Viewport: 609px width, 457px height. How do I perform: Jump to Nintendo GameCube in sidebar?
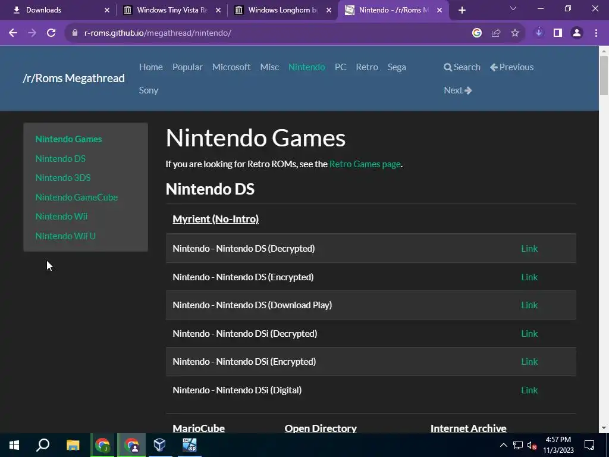click(77, 197)
